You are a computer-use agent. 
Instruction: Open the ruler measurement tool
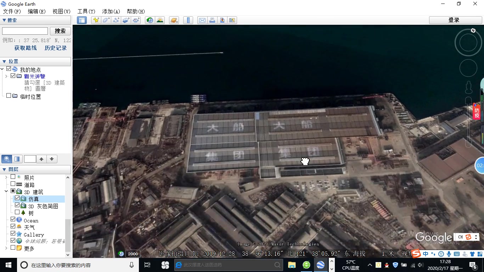(188, 20)
